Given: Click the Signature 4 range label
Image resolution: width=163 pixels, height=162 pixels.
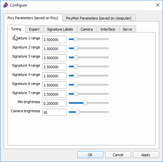Looking at the screenshot, I should pos(26,66).
